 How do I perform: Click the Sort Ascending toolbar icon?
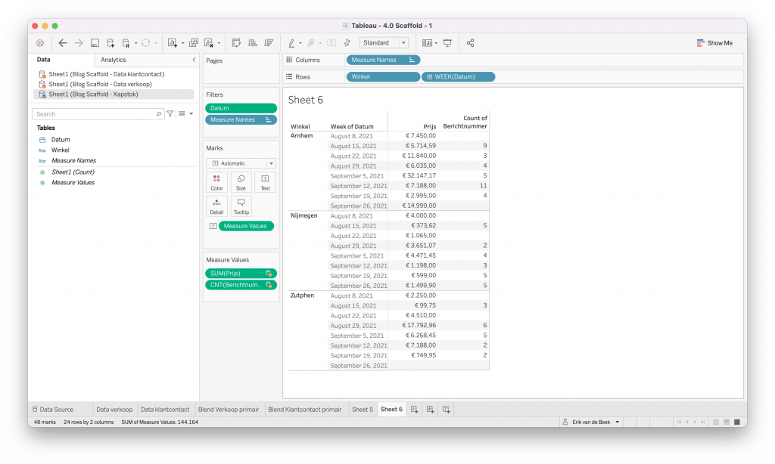[252, 43]
